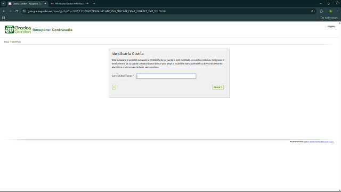
Task: Click the Identificar la Cuenta heading
Action: pos(127,53)
